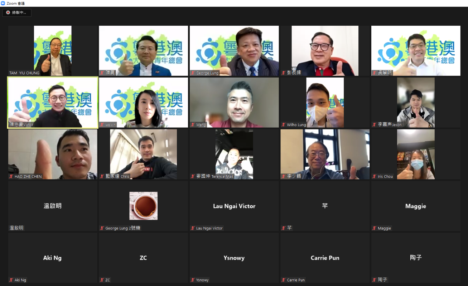Screen dimensions: 468x286
Task: Click the muted mic icon beside Wilho Lung
Action: [x=284, y=125]
